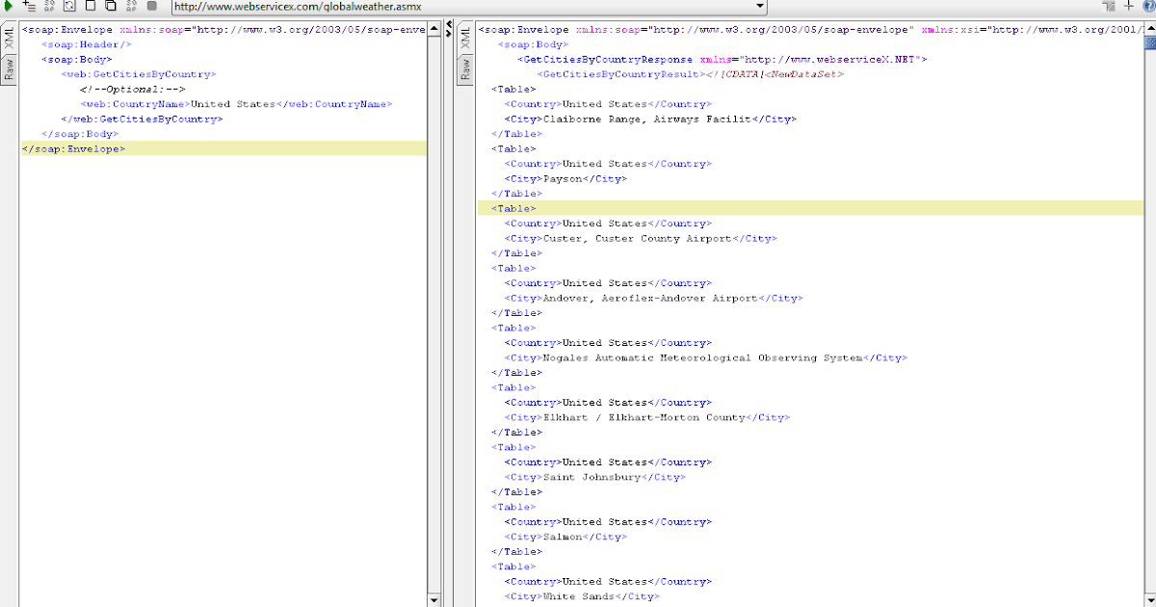Click the tab-layout icon left of the plus
The width and height of the screenshot is (1156, 607).
click(1109, 7)
